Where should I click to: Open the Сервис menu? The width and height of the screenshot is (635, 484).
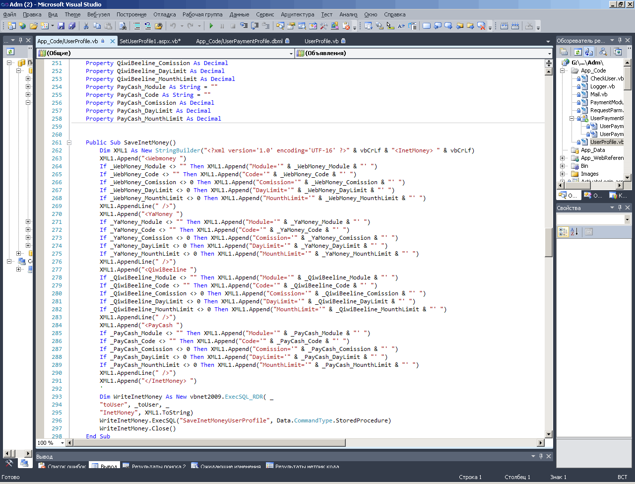(265, 14)
